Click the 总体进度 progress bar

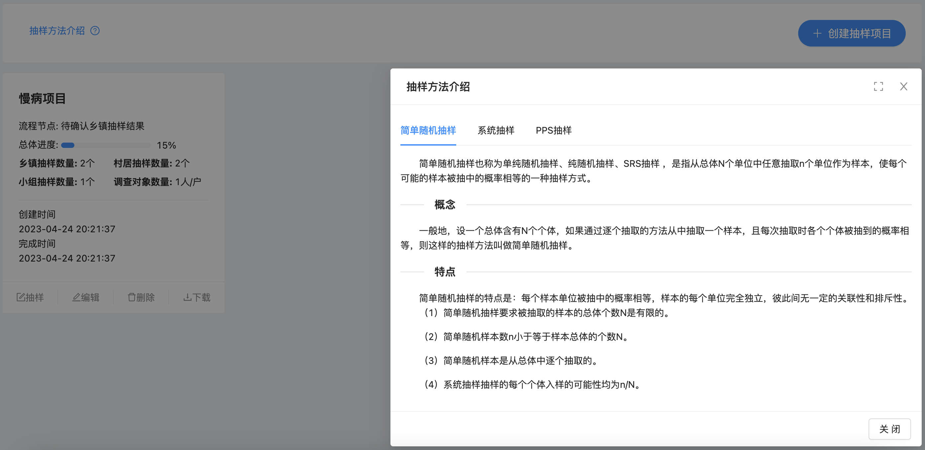click(106, 145)
